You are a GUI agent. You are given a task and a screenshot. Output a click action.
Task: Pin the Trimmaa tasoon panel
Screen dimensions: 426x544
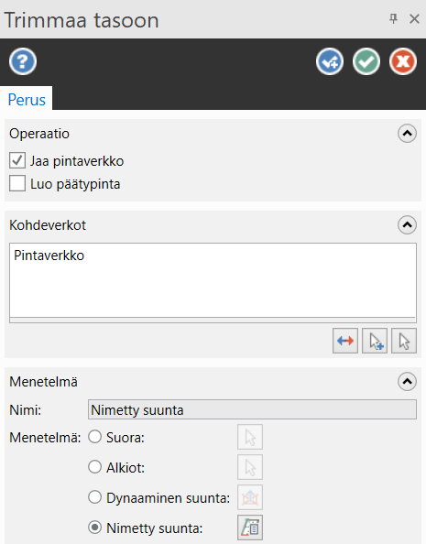click(393, 18)
